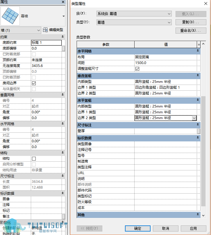The height and width of the screenshot is (235, 211).
Task: Collapse the 标识数据 group in type parameters
Action: 198,138
